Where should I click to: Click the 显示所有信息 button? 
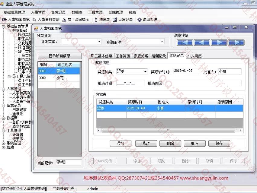[59, 56]
